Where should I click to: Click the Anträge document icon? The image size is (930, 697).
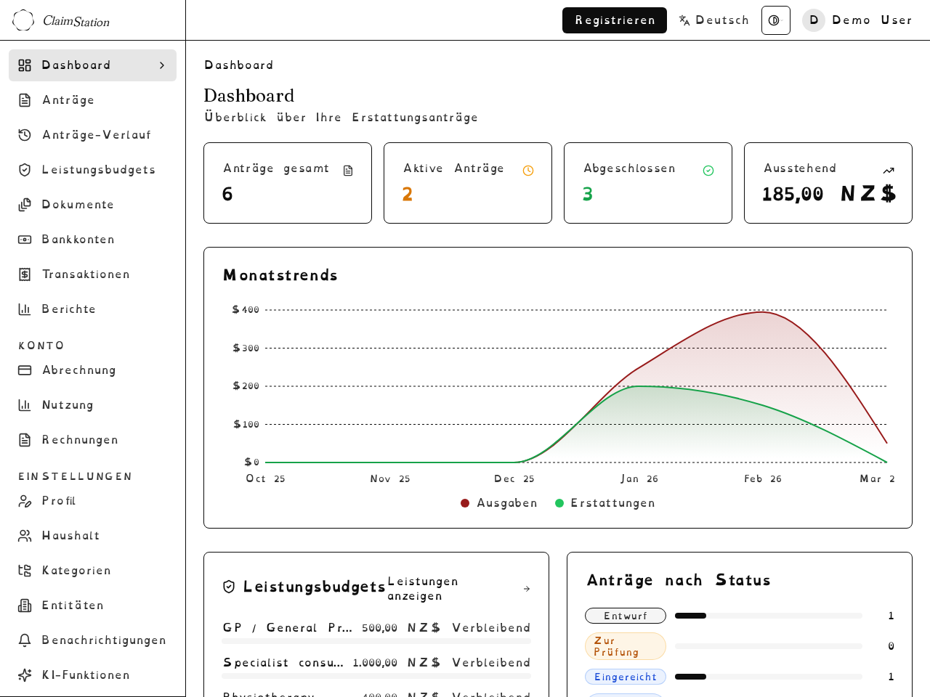click(25, 100)
